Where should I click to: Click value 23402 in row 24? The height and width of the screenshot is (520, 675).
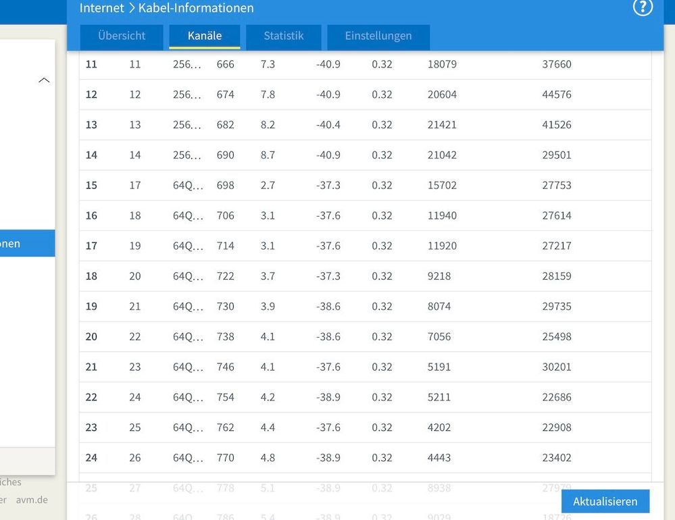tap(557, 458)
